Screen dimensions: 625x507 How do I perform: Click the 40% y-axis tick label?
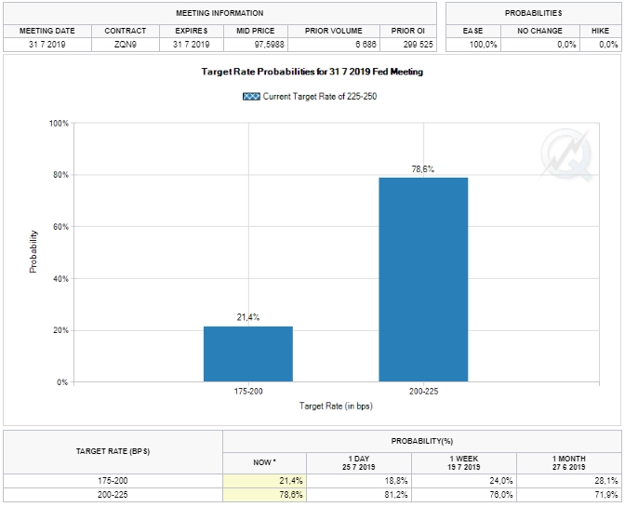click(x=61, y=278)
